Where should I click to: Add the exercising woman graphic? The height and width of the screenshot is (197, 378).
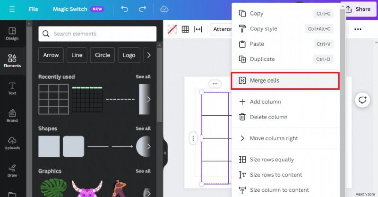pyautogui.click(x=119, y=188)
